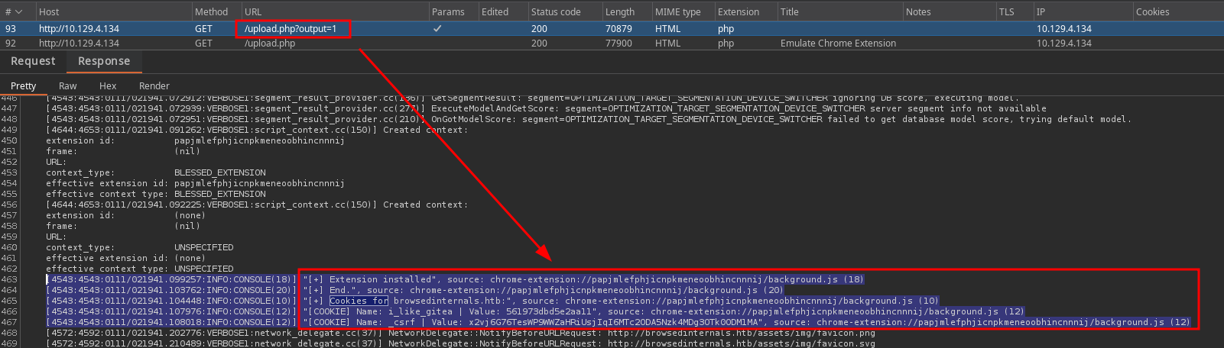The width and height of the screenshot is (1224, 348).
Task: Click the Title column header
Action: coord(789,11)
